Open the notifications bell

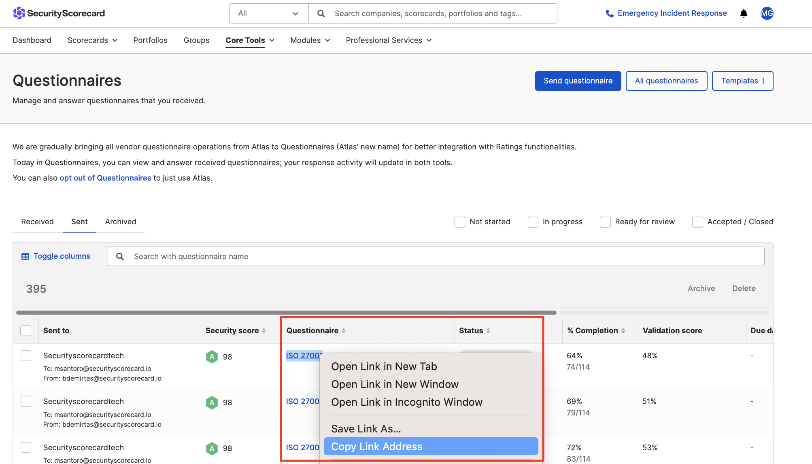point(744,14)
